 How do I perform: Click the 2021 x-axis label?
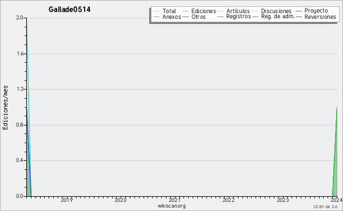[x=174, y=200]
